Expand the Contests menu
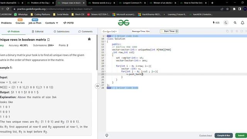This screenshot has width=247, height=139. [x=52, y=23]
